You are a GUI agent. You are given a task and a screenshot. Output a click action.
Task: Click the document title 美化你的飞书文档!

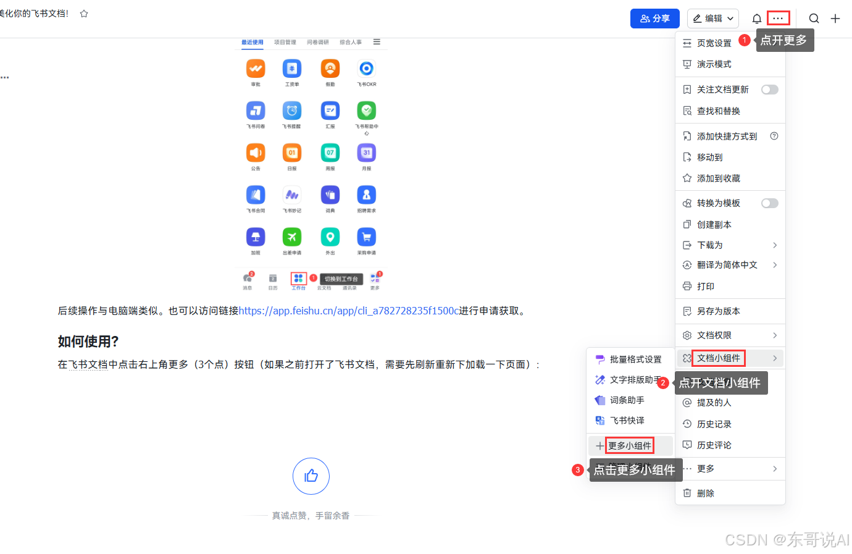point(34,14)
